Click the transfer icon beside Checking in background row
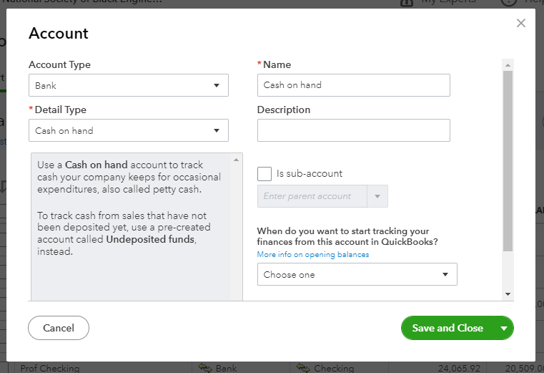The width and height of the screenshot is (544, 373). coord(303,368)
